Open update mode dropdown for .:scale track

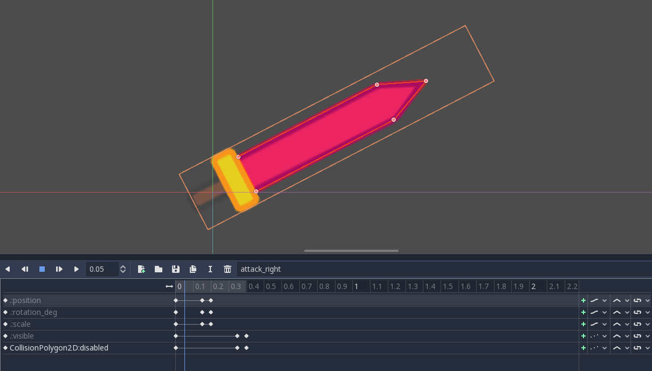click(x=598, y=324)
